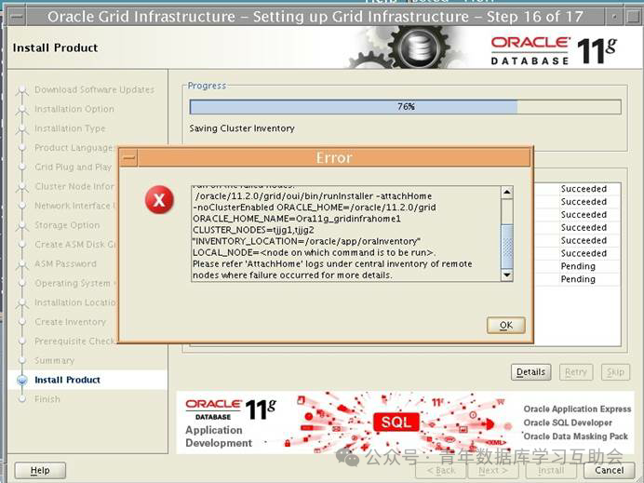
Task: Click the greyed Back button
Action: [441, 470]
